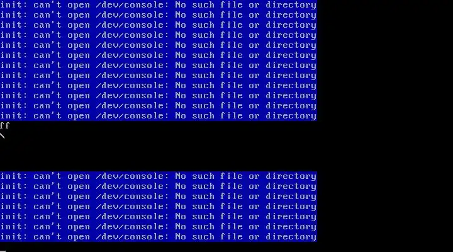The height and width of the screenshot is (252, 453).
Task: Click the black gap between the two blue blocks
Action: pyautogui.click(x=159, y=146)
